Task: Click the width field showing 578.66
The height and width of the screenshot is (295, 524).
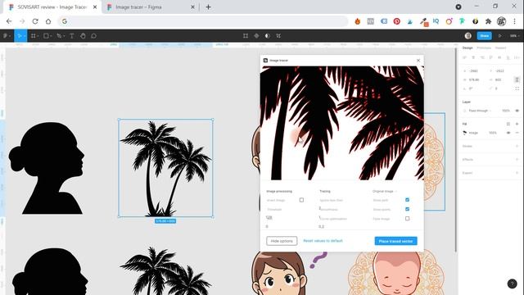Action: 473,80
